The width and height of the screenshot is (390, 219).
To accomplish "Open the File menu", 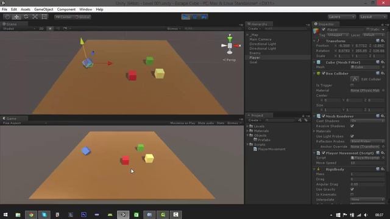I will click(x=4, y=10).
